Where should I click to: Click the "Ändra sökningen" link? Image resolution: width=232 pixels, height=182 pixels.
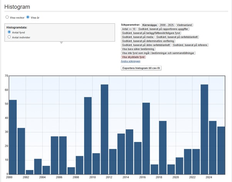click(130, 61)
